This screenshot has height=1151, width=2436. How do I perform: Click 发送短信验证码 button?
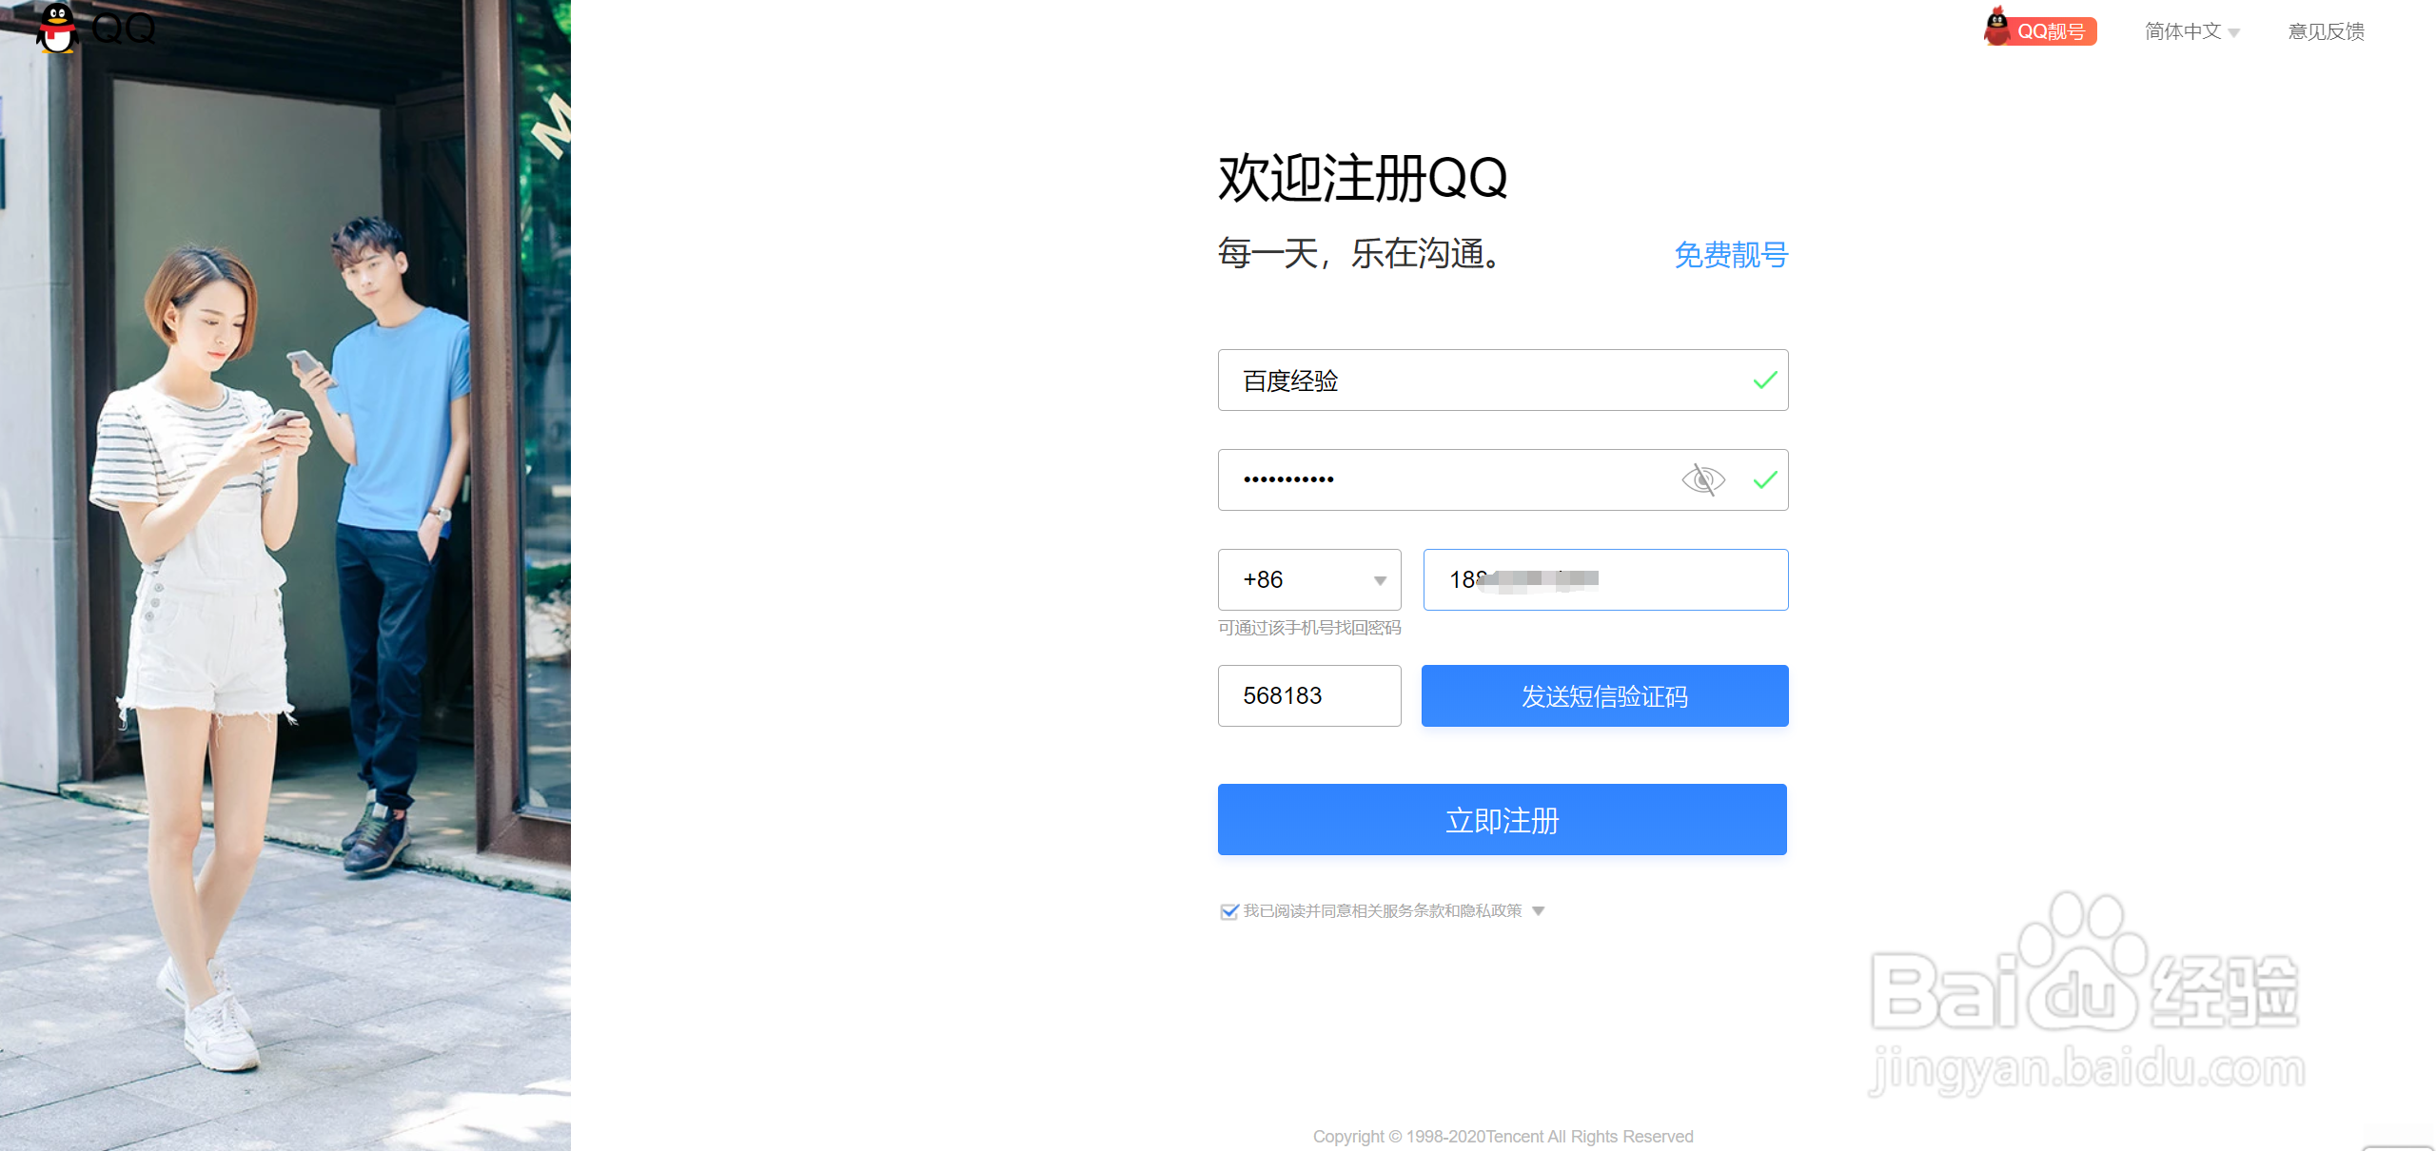click(x=1604, y=696)
